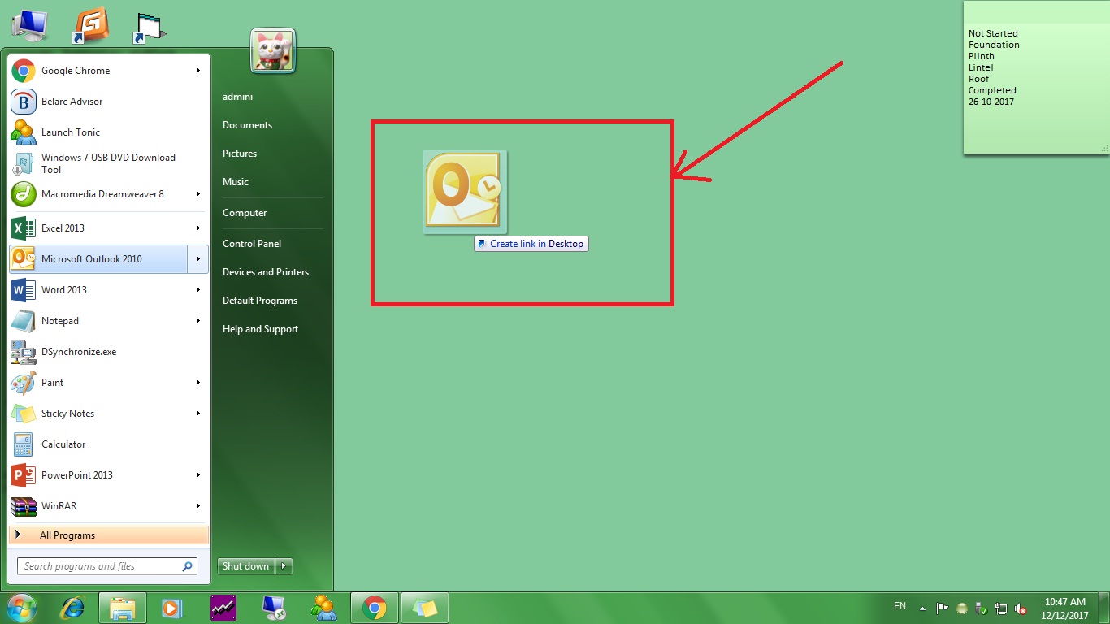
Task: Click the muted volume speaker icon
Action: pyautogui.click(x=1021, y=609)
